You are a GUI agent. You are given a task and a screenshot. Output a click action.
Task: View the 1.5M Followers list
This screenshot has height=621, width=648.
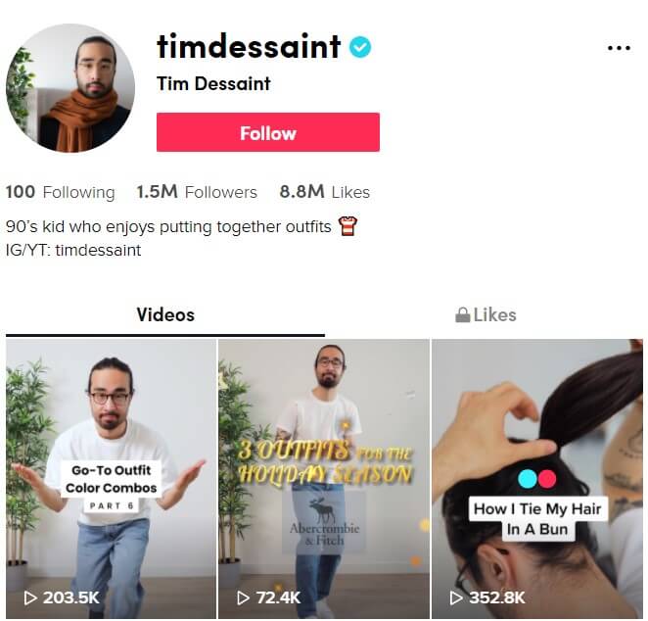point(197,192)
